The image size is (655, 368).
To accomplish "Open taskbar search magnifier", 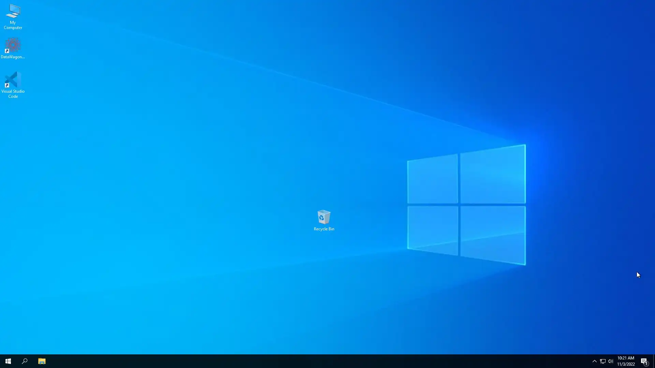I will pyautogui.click(x=25, y=361).
